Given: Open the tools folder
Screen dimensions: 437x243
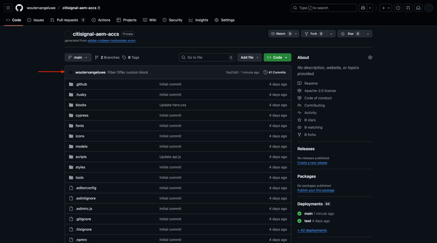Looking at the screenshot, I should (x=79, y=178).
